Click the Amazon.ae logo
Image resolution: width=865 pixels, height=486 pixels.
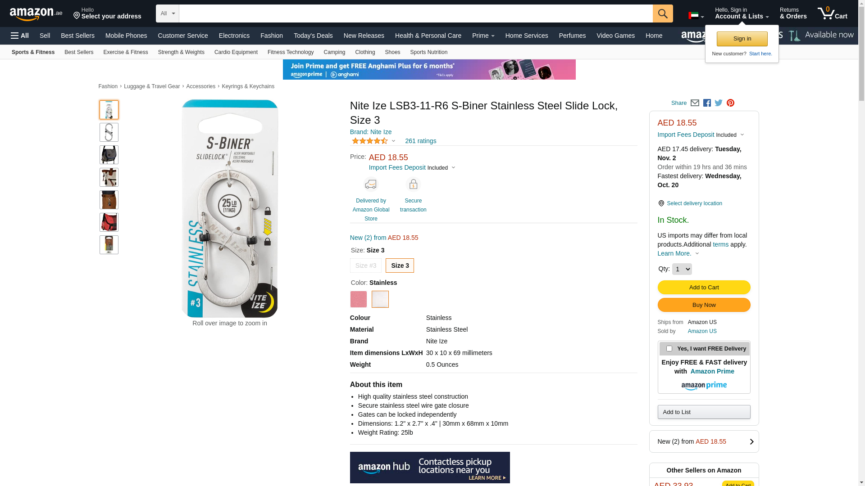(36, 14)
